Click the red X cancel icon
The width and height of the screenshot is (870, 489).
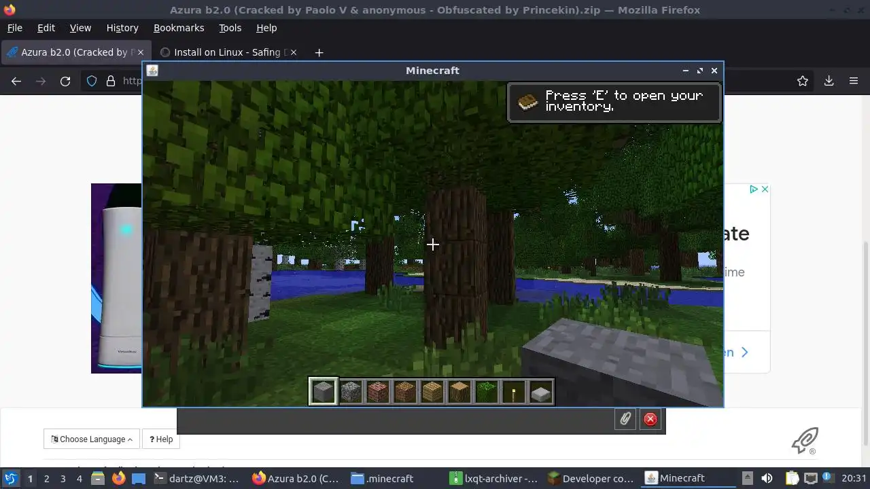(650, 419)
